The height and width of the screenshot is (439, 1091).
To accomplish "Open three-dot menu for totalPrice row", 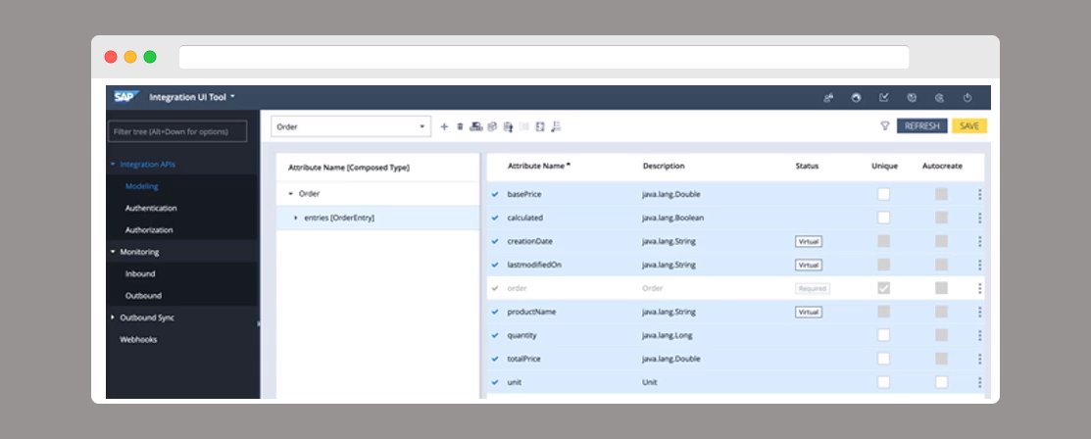I will pyautogui.click(x=979, y=359).
